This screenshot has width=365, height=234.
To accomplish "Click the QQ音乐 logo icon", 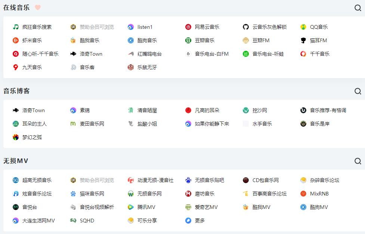I will 303,27.
